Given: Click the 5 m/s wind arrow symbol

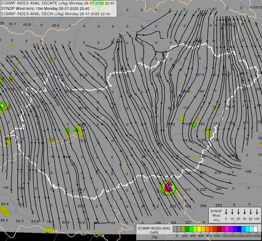Looking at the screenshot, I should 226,212.
